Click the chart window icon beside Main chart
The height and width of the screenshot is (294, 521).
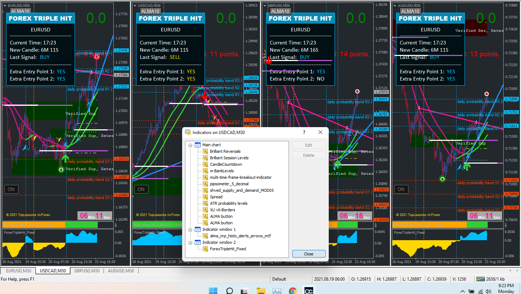coord(198,145)
